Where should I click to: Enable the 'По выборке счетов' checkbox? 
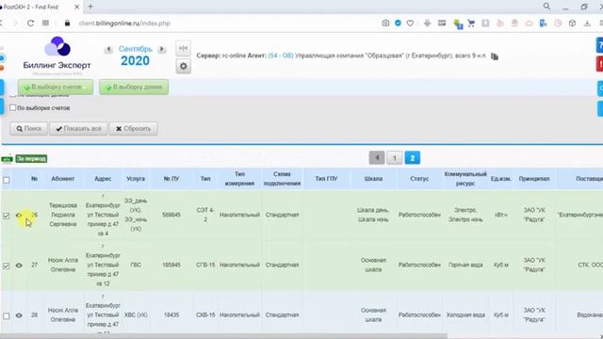click(x=12, y=107)
